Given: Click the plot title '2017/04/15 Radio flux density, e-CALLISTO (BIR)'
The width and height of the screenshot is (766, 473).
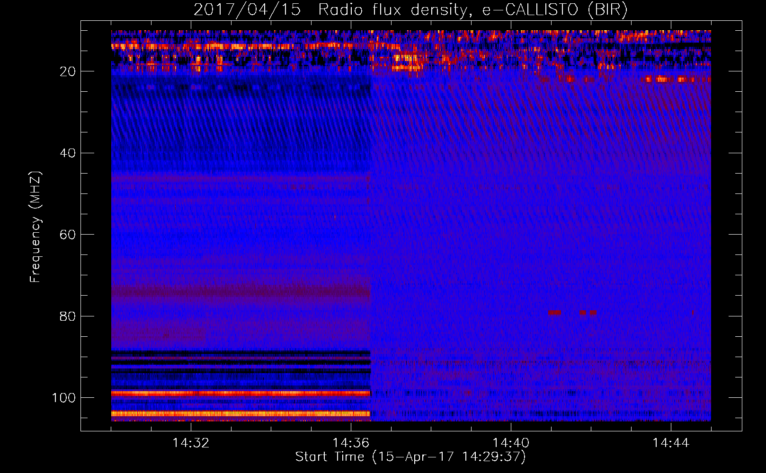Looking at the screenshot, I should (410, 10).
